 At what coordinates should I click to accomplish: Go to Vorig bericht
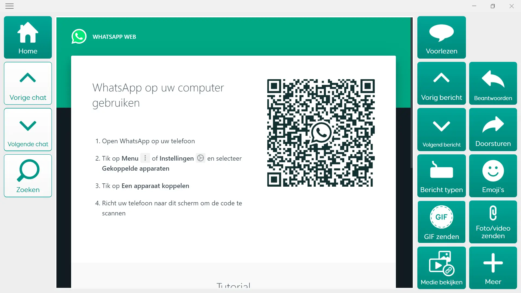(x=441, y=83)
